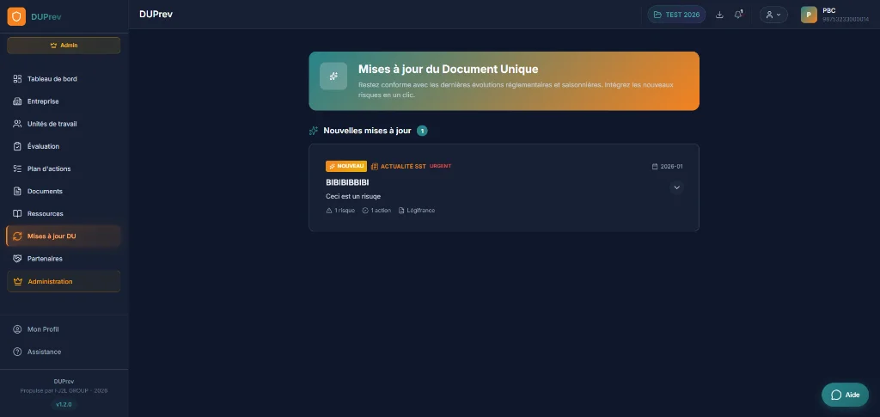Open Mon Profil link
The height and width of the screenshot is (417, 880).
coord(43,329)
